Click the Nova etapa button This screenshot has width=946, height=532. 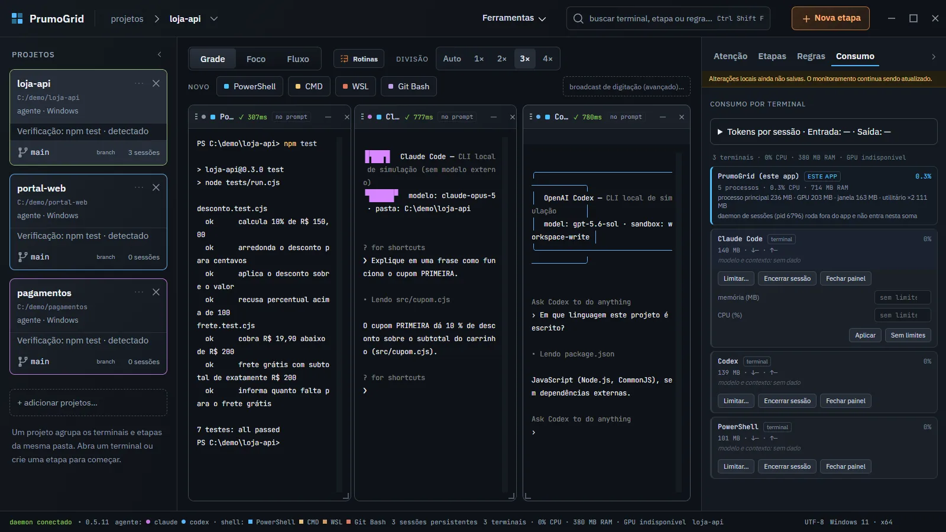(831, 18)
